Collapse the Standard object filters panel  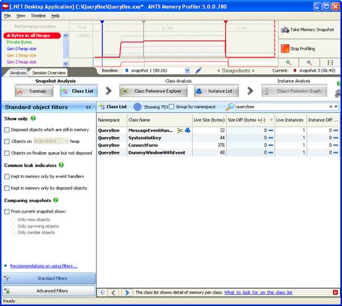click(88, 107)
